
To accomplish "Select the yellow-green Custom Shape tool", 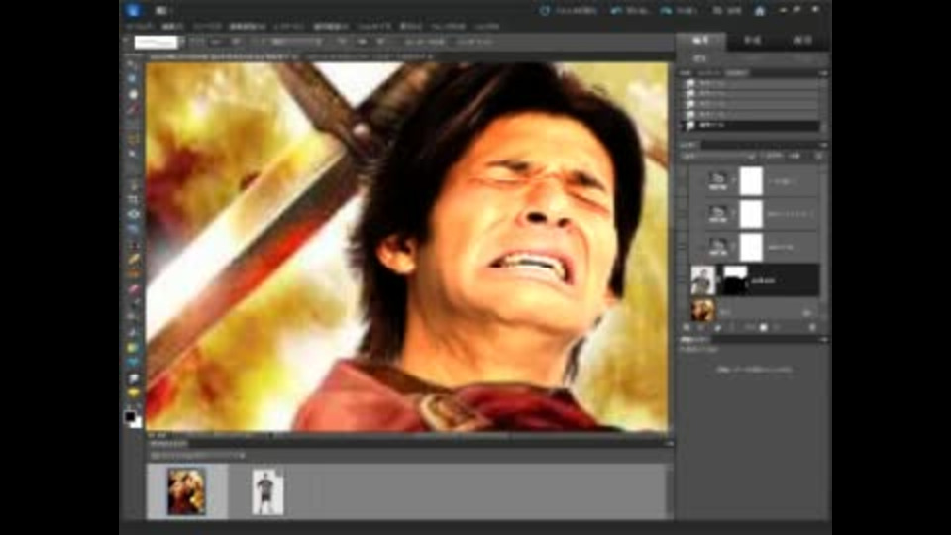I will click(132, 348).
